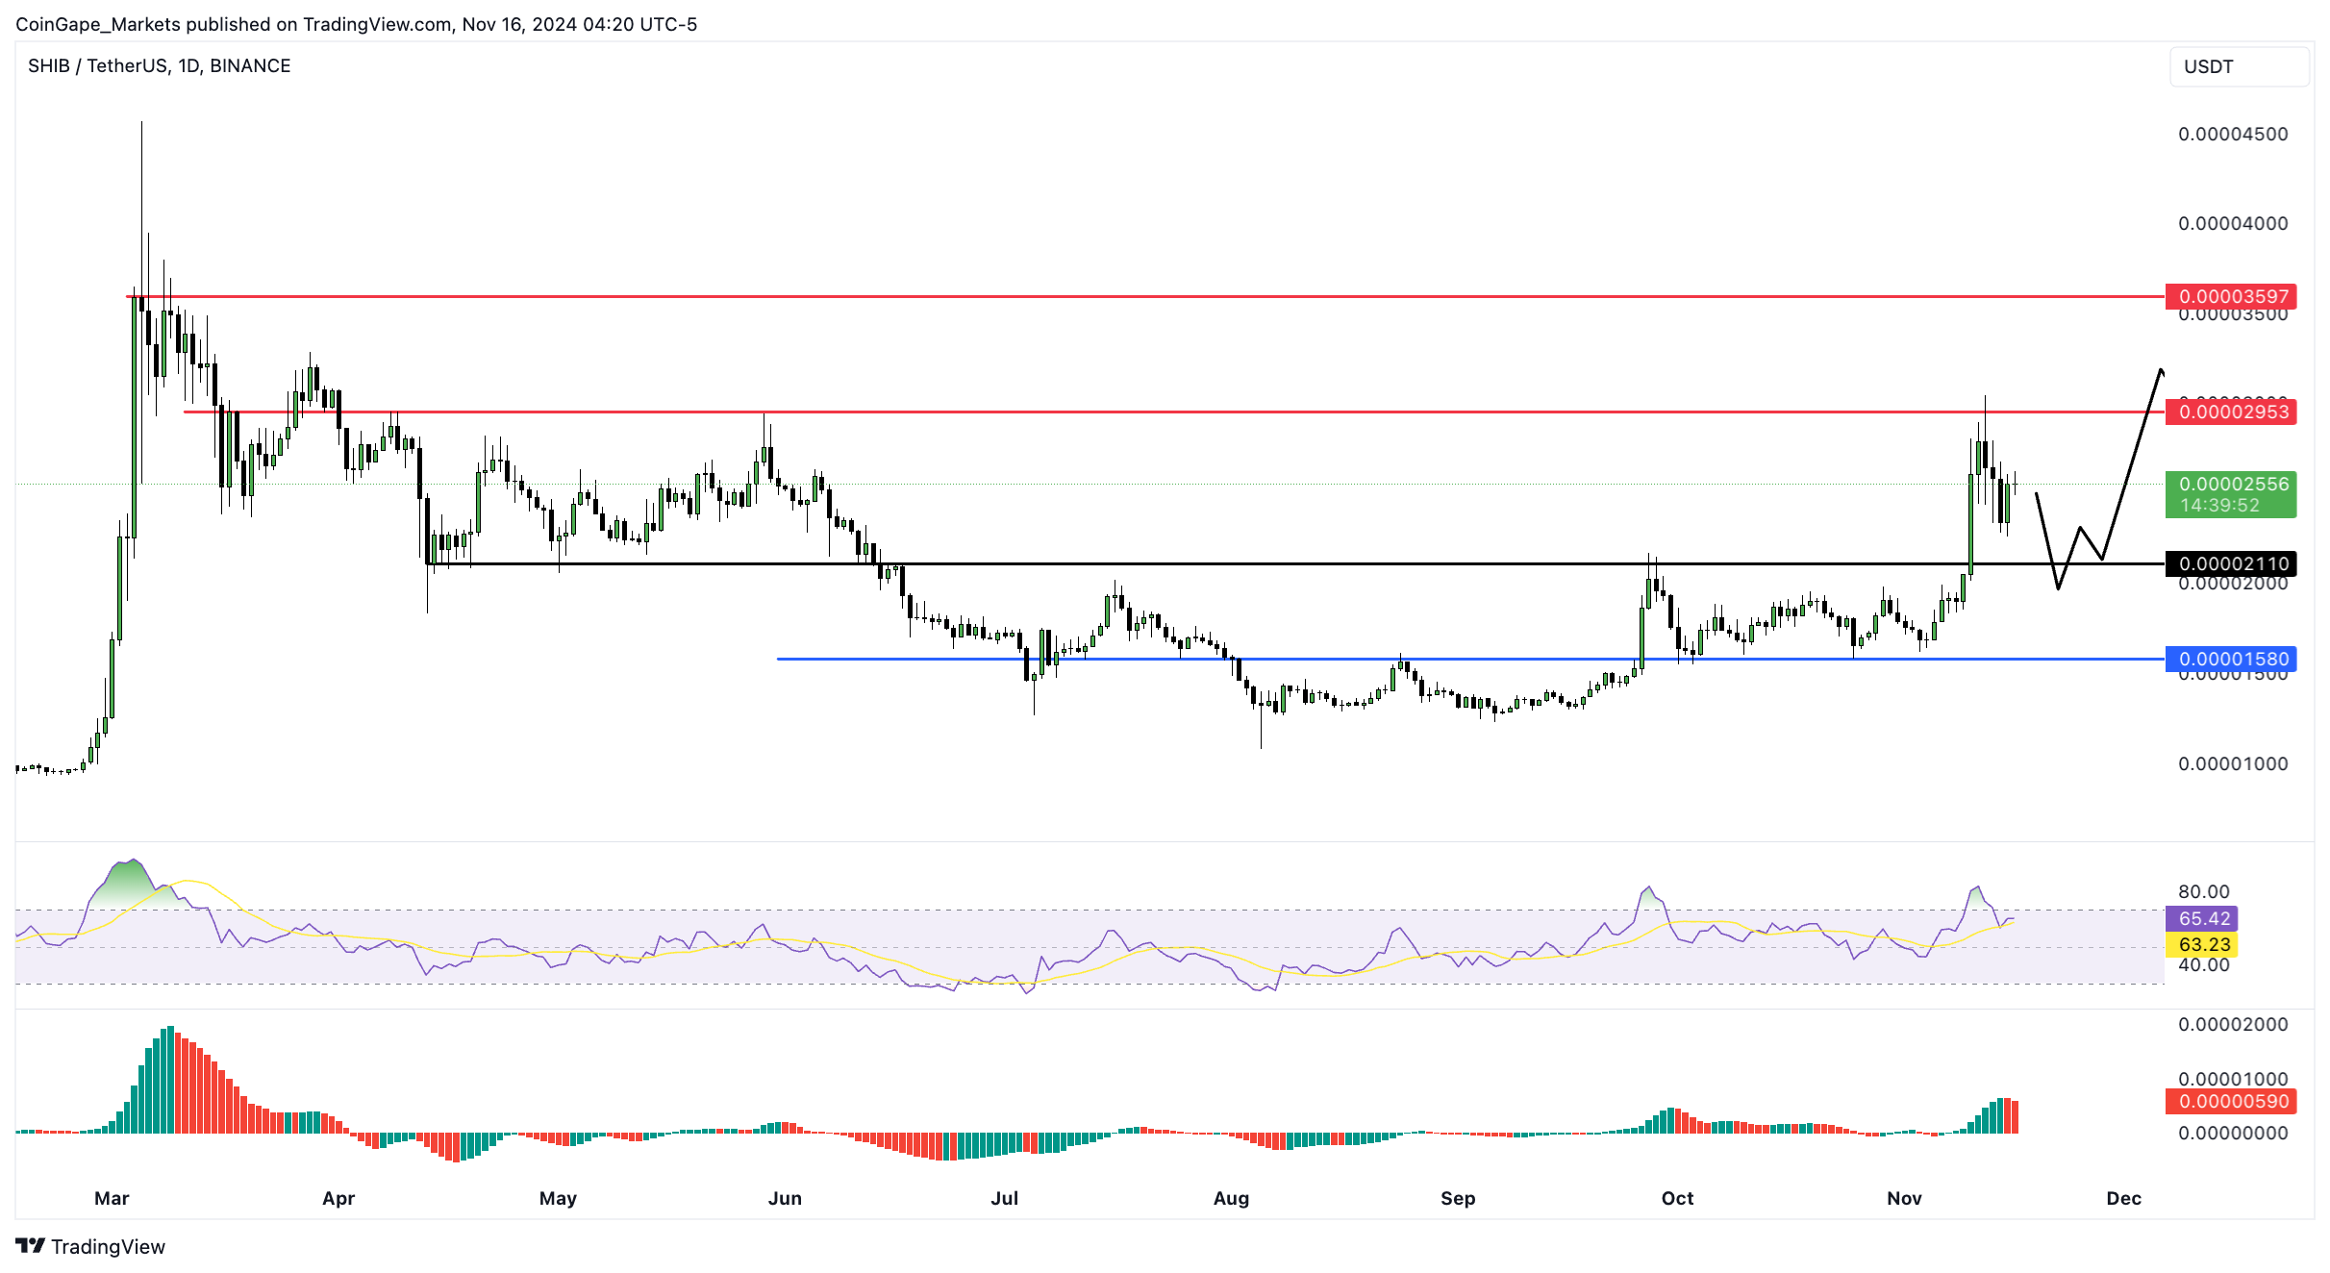The height and width of the screenshot is (1273, 2330).
Task: Click the red MACD histogram value 0.00000590
Action: click(x=2231, y=1101)
